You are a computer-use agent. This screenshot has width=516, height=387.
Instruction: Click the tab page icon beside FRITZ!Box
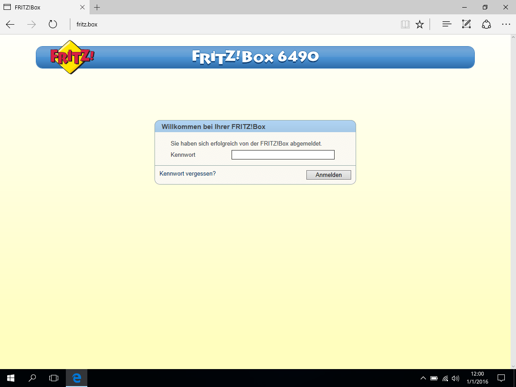[7, 7]
